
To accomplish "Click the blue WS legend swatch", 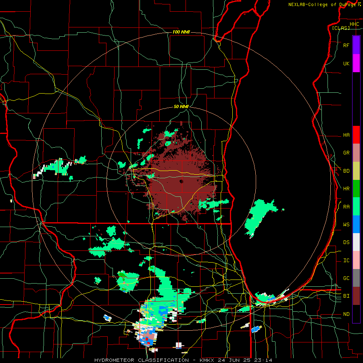I will click(356, 224).
